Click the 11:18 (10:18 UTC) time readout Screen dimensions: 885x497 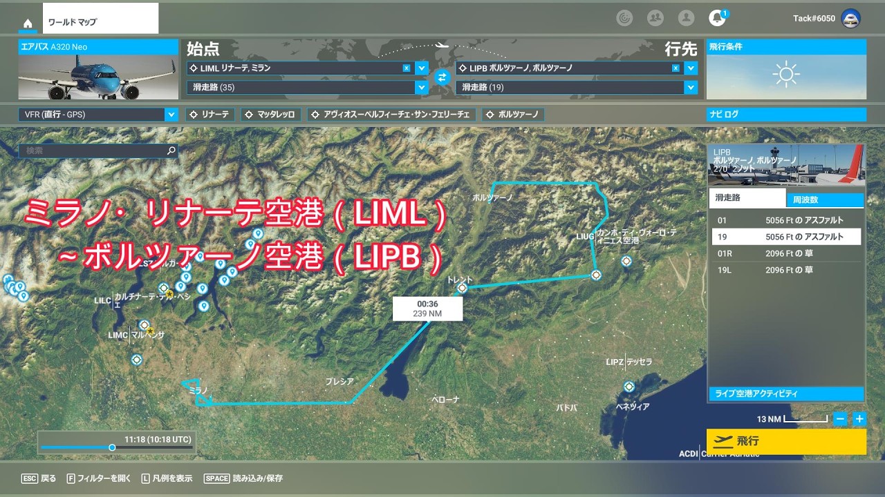(158, 439)
